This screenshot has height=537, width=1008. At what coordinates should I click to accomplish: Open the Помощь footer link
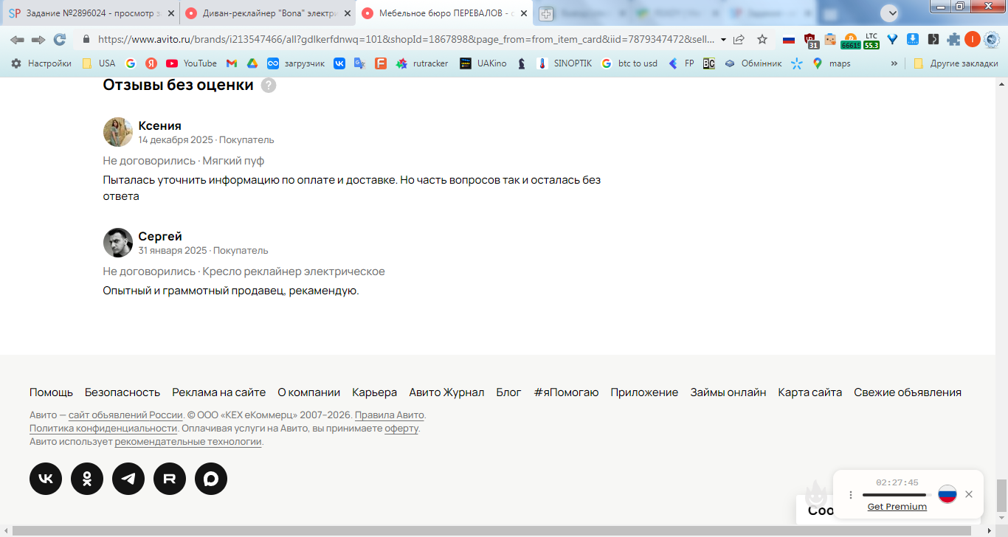pos(51,392)
